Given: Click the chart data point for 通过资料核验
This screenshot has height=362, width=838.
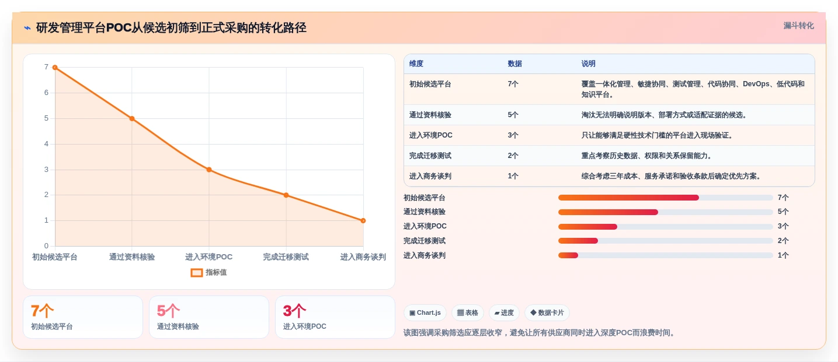Looking at the screenshot, I should [132, 118].
